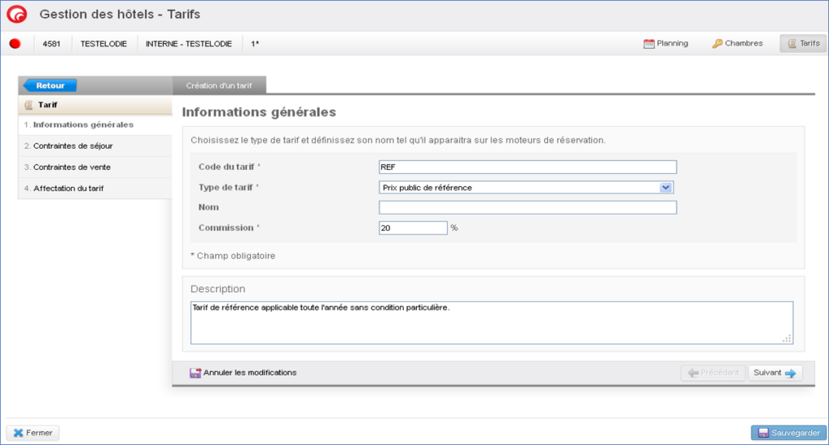The height and width of the screenshot is (445, 829).
Task: Save with the Sauvegarder button
Action: click(x=788, y=433)
